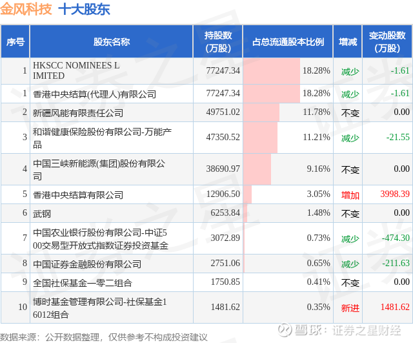
Task: Click the 减少 label in 和谐健康保险 row
Action: click(x=350, y=138)
